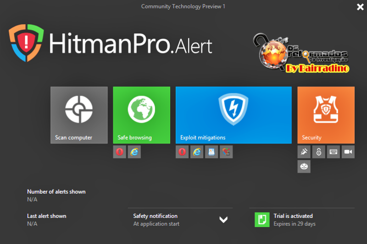Viewport: 367px width, 244px height.
Task: Click the third app icon under Exploit mitigations
Action: (211, 152)
